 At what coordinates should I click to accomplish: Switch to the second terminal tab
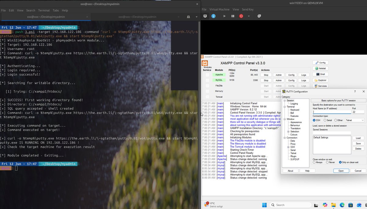pyautogui.click(x=138, y=17)
